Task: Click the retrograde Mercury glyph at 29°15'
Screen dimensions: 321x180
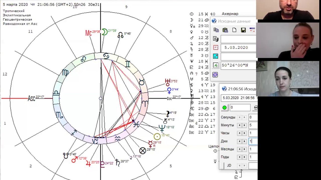Action: point(150,144)
